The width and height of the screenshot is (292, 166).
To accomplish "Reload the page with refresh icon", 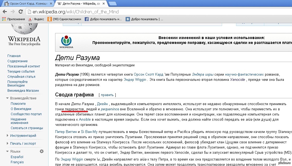I will [x=21, y=12].
